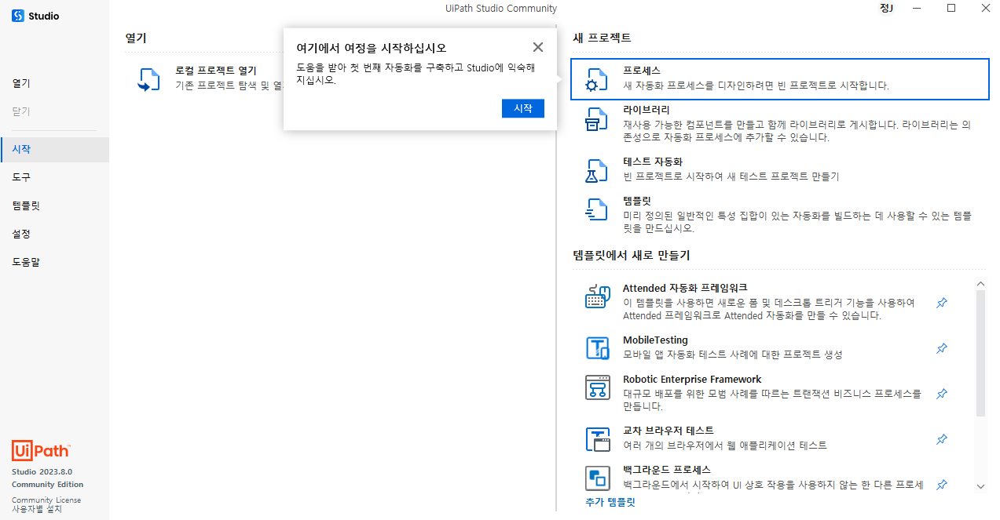Click the Robotic Enterprise Framework icon
The width and height of the screenshot is (1000, 520).
point(598,387)
